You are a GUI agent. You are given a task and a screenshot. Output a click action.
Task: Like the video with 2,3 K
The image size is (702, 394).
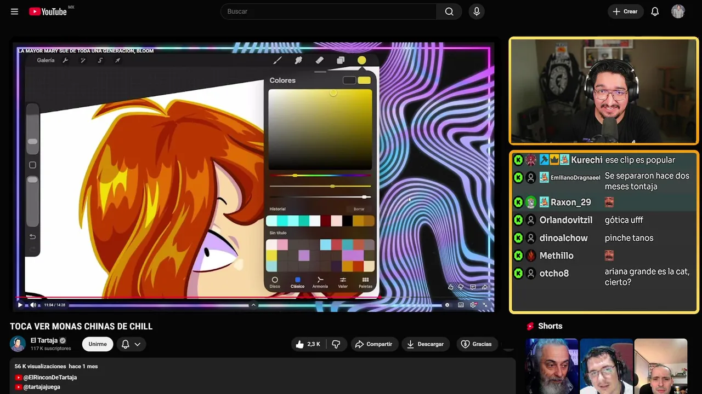pos(308,344)
